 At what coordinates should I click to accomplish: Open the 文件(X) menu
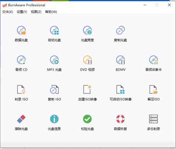tap(7, 12)
